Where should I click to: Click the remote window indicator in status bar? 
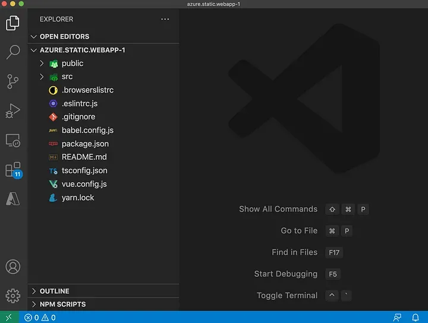tap(9, 317)
